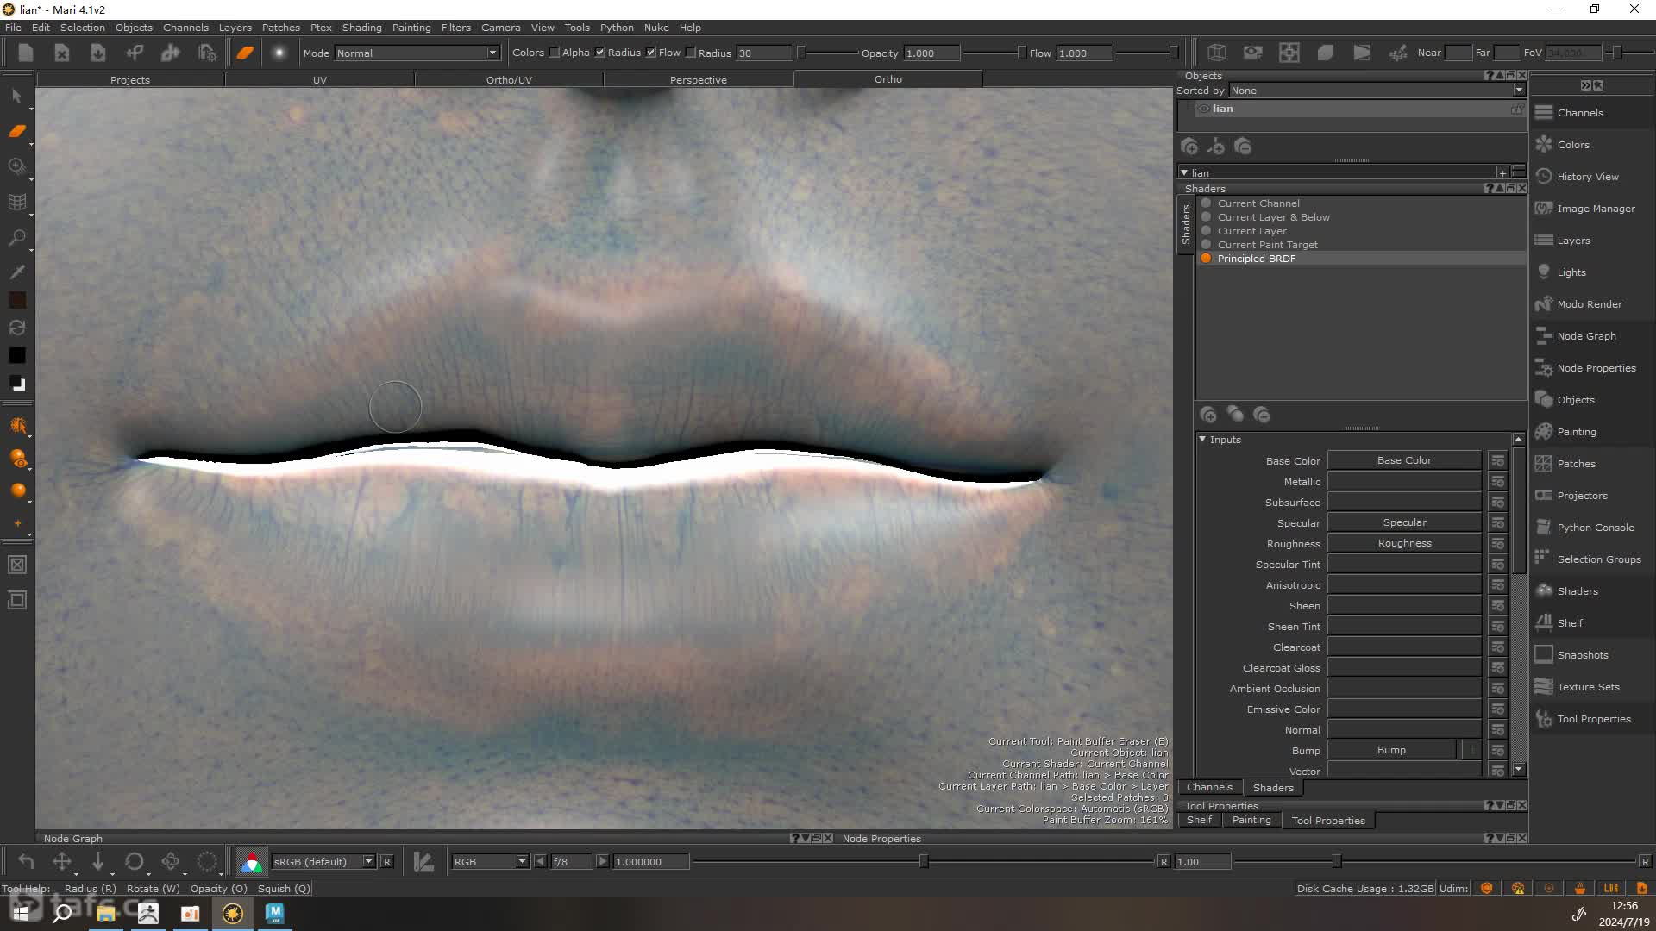Click the Specular input button
The image size is (1656, 931).
[1404, 522]
